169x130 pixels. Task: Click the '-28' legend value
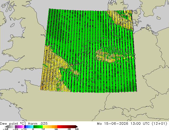(5, 129)
